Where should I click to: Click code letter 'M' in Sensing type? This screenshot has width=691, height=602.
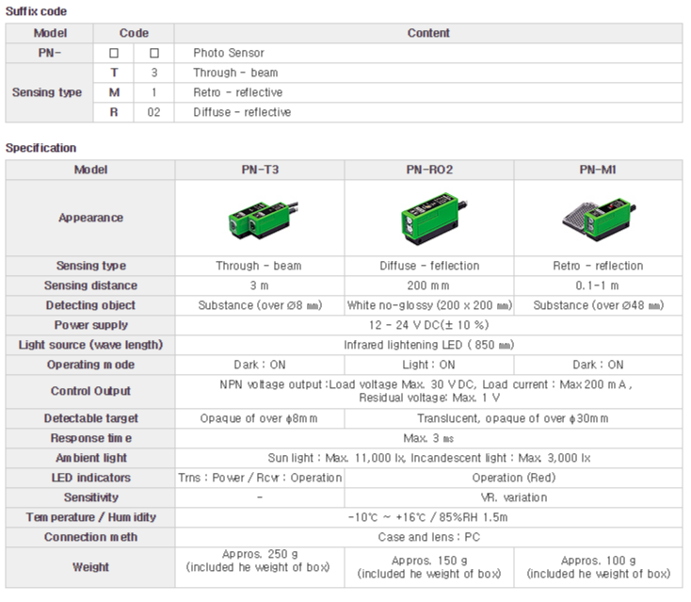(x=114, y=92)
